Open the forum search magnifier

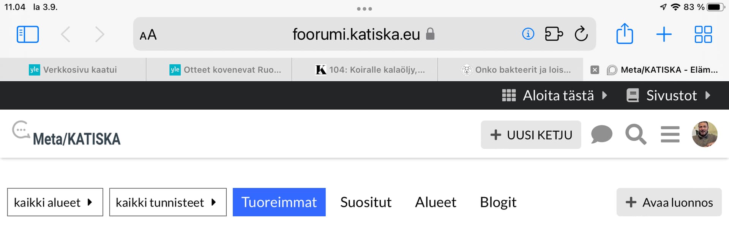[636, 135]
